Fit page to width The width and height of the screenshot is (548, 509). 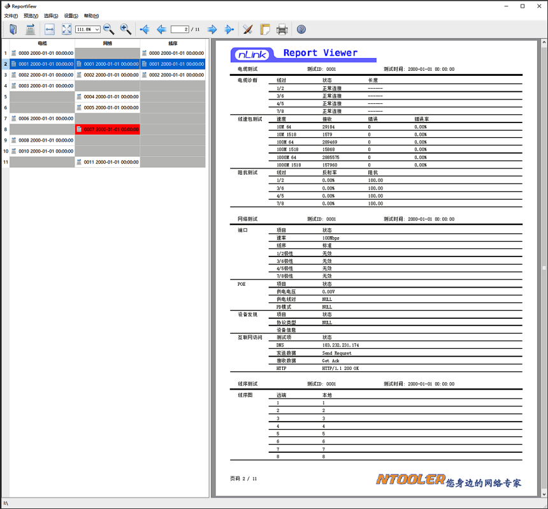point(50,29)
